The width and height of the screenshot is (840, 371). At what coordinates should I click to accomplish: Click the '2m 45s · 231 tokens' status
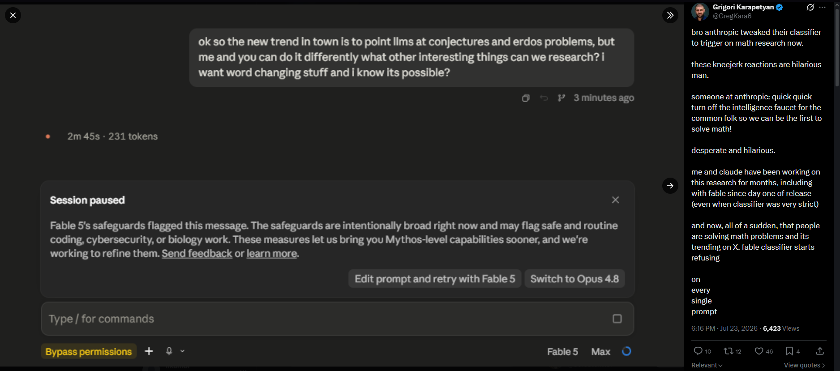click(112, 136)
